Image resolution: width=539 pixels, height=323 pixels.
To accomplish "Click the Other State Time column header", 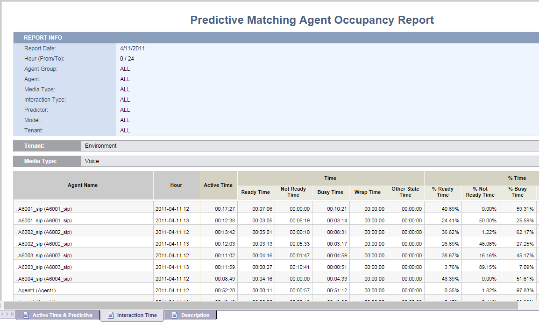I will tap(405, 192).
